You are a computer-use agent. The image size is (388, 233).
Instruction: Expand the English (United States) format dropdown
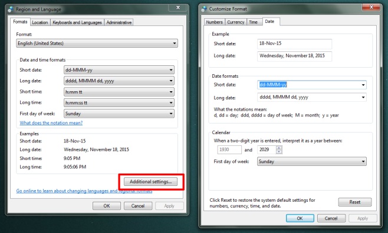point(97,43)
